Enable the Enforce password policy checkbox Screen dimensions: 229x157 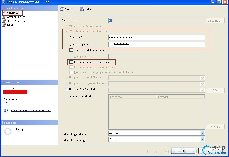point(71,62)
